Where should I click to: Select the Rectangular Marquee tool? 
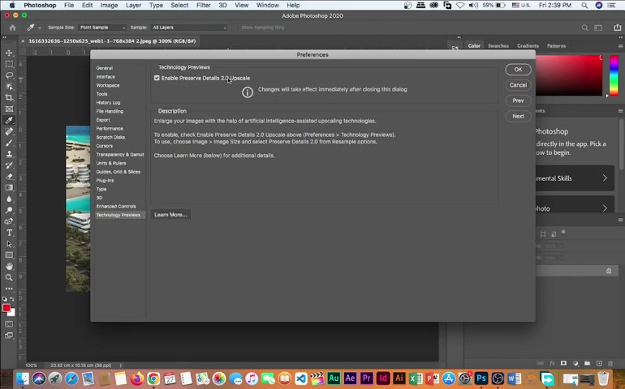9,64
